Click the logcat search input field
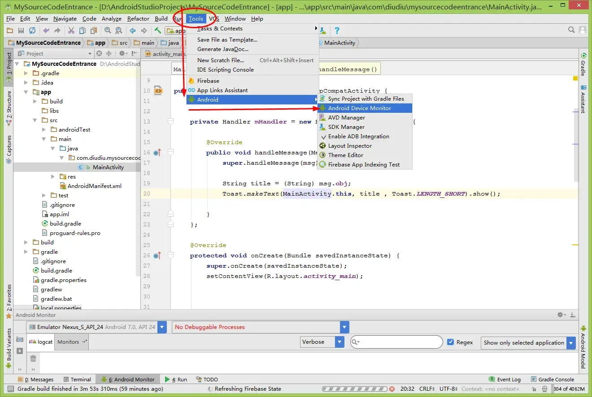Viewport: 592px width, 397px height. [396, 342]
